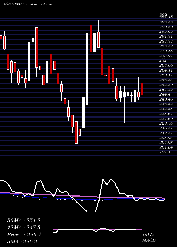Click the 228.64 price axis label
The image size is (177, 247).
pos(166,114)
